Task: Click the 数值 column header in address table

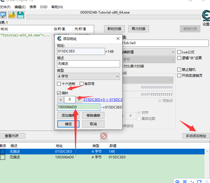Action: [113, 146]
